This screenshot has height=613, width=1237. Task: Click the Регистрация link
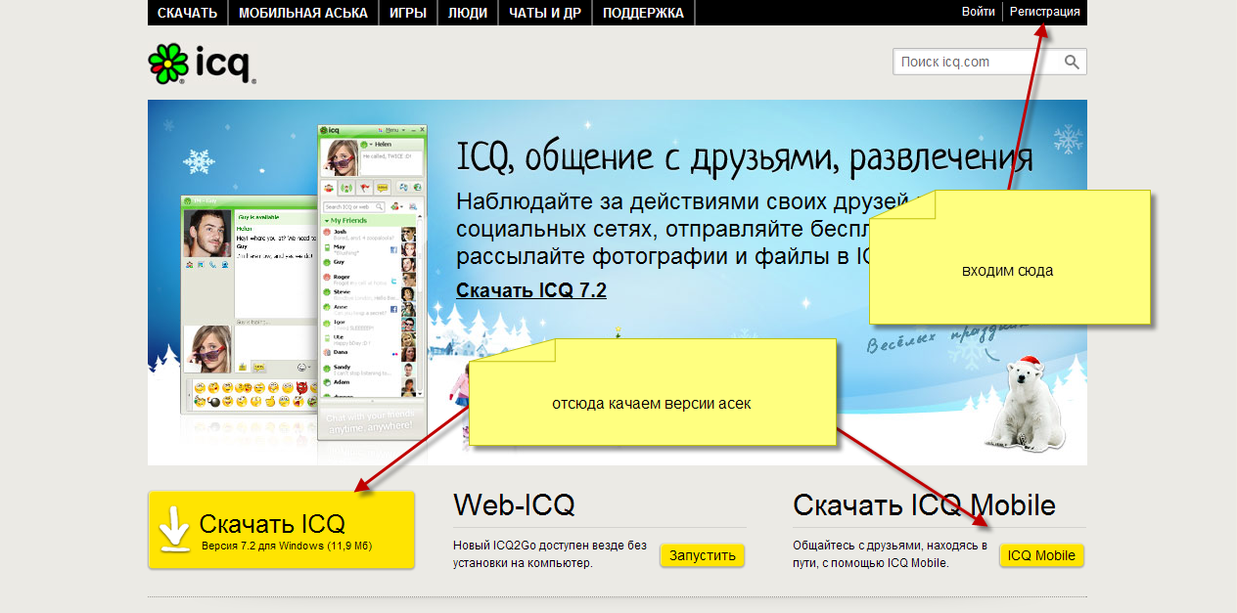click(1044, 12)
